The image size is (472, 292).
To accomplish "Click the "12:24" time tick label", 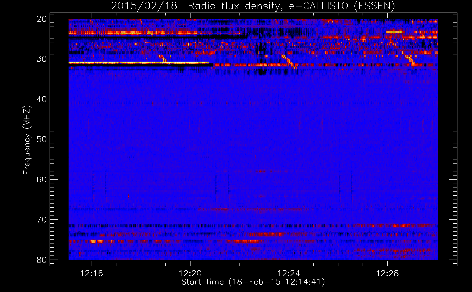I will pyautogui.click(x=289, y=274).
